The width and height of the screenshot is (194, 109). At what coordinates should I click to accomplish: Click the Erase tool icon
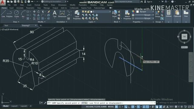point(48,12)
